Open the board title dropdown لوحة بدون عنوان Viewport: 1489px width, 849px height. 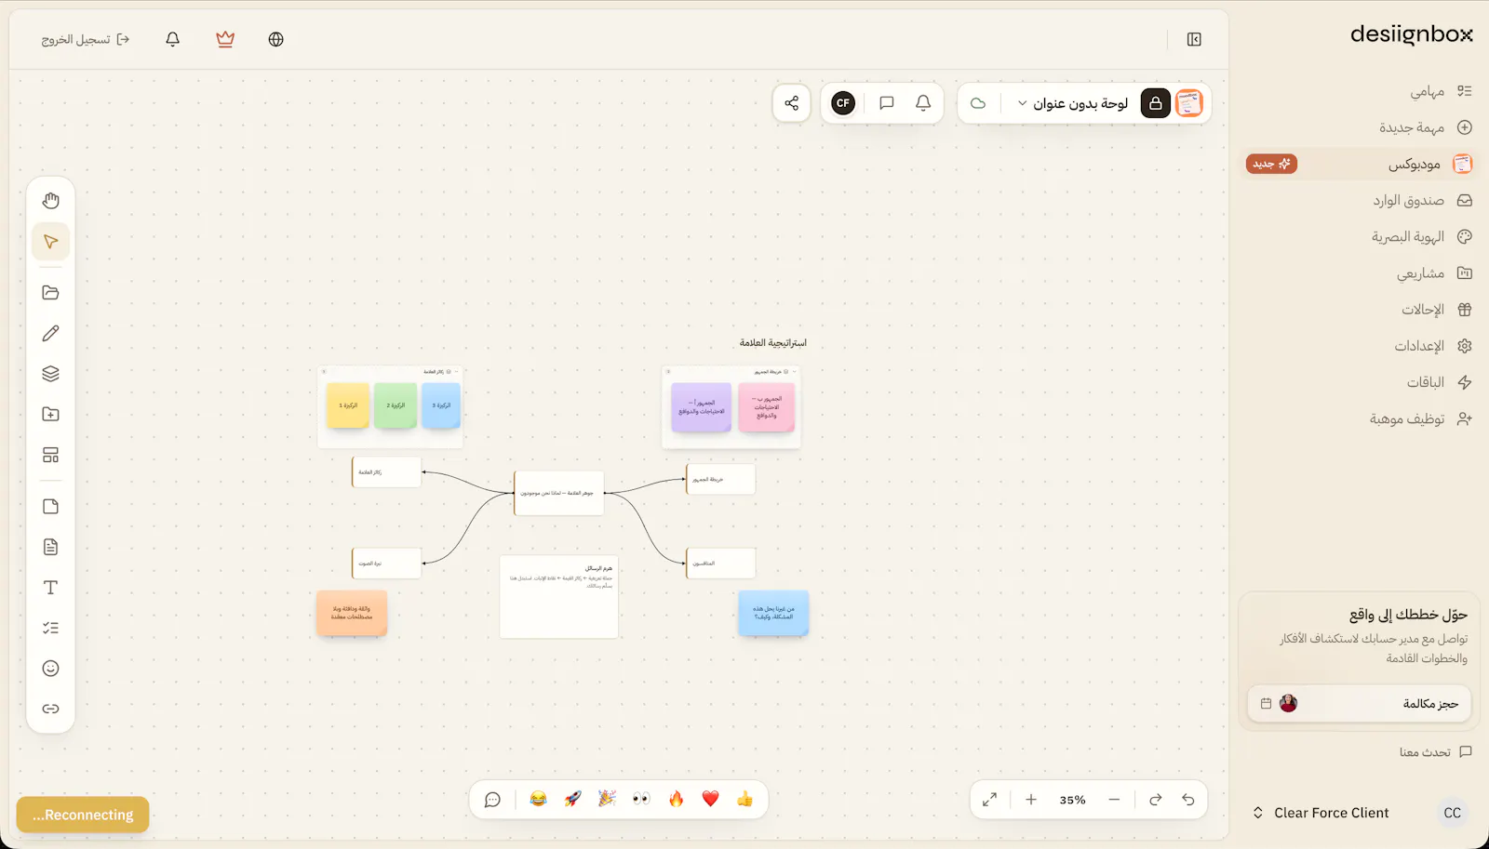point(1072,103)
